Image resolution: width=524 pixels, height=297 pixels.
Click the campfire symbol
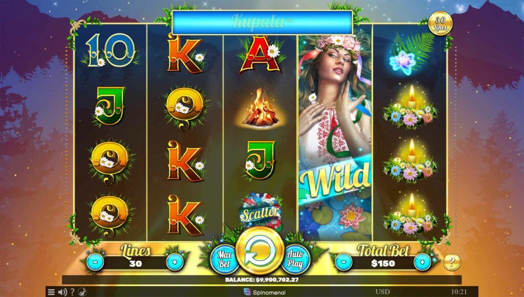[x=260, y=107]
